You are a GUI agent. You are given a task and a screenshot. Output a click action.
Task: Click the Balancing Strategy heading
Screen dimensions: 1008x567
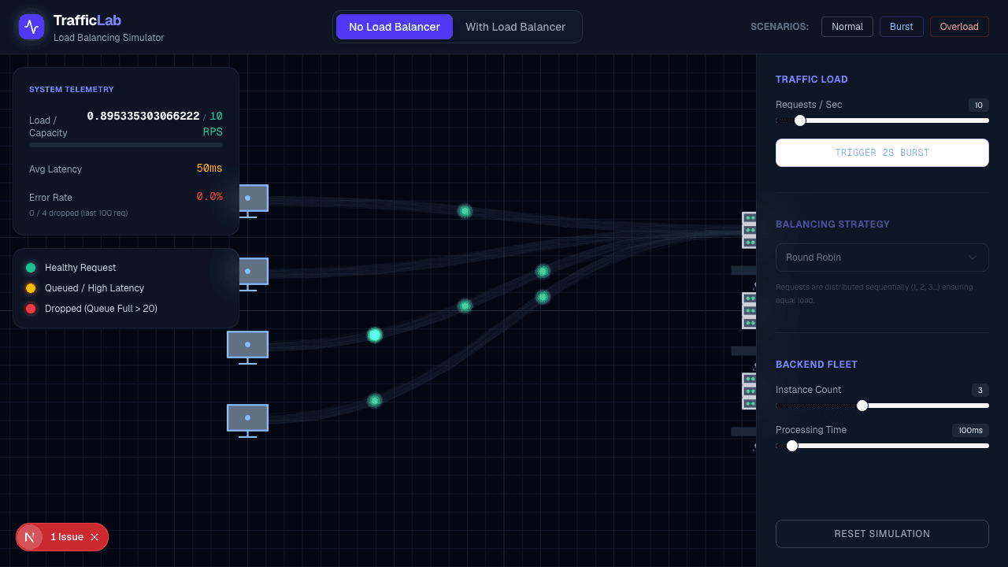tap(833, 224)
